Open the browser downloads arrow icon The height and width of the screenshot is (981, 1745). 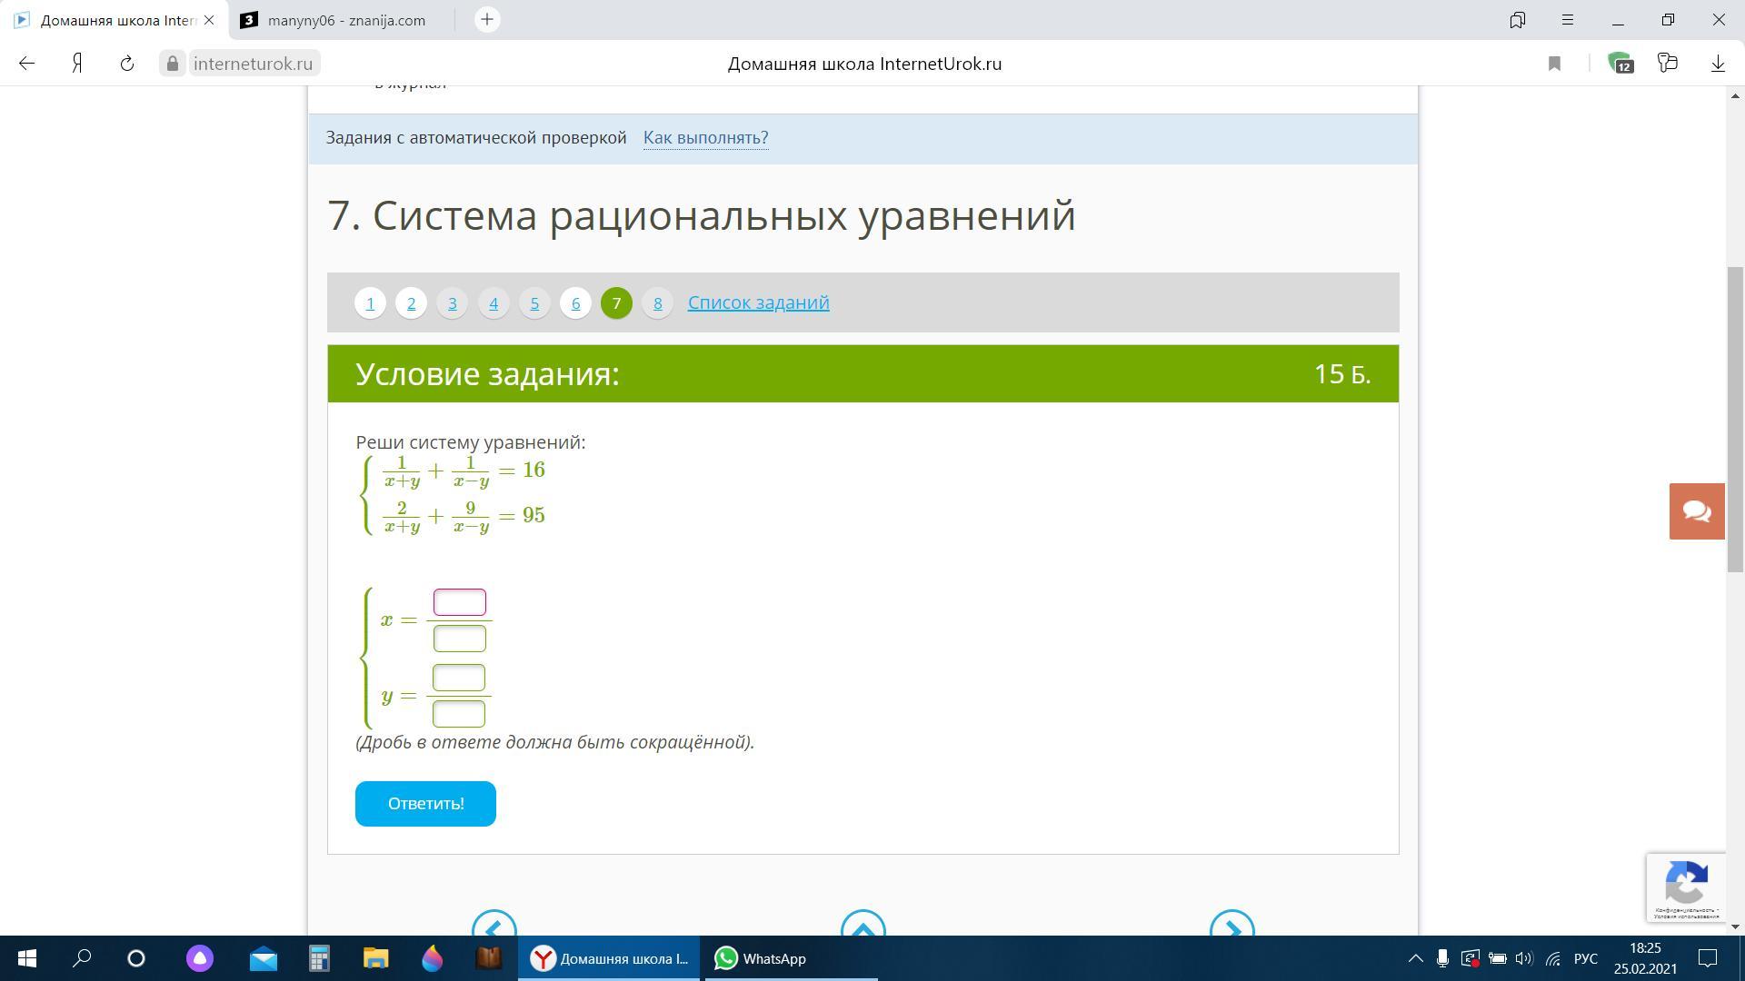(1718, 64)
